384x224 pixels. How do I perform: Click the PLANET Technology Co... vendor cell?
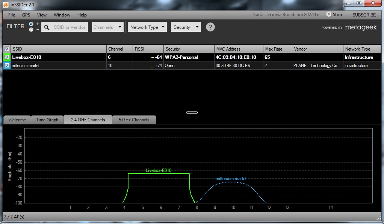[317, 66]
